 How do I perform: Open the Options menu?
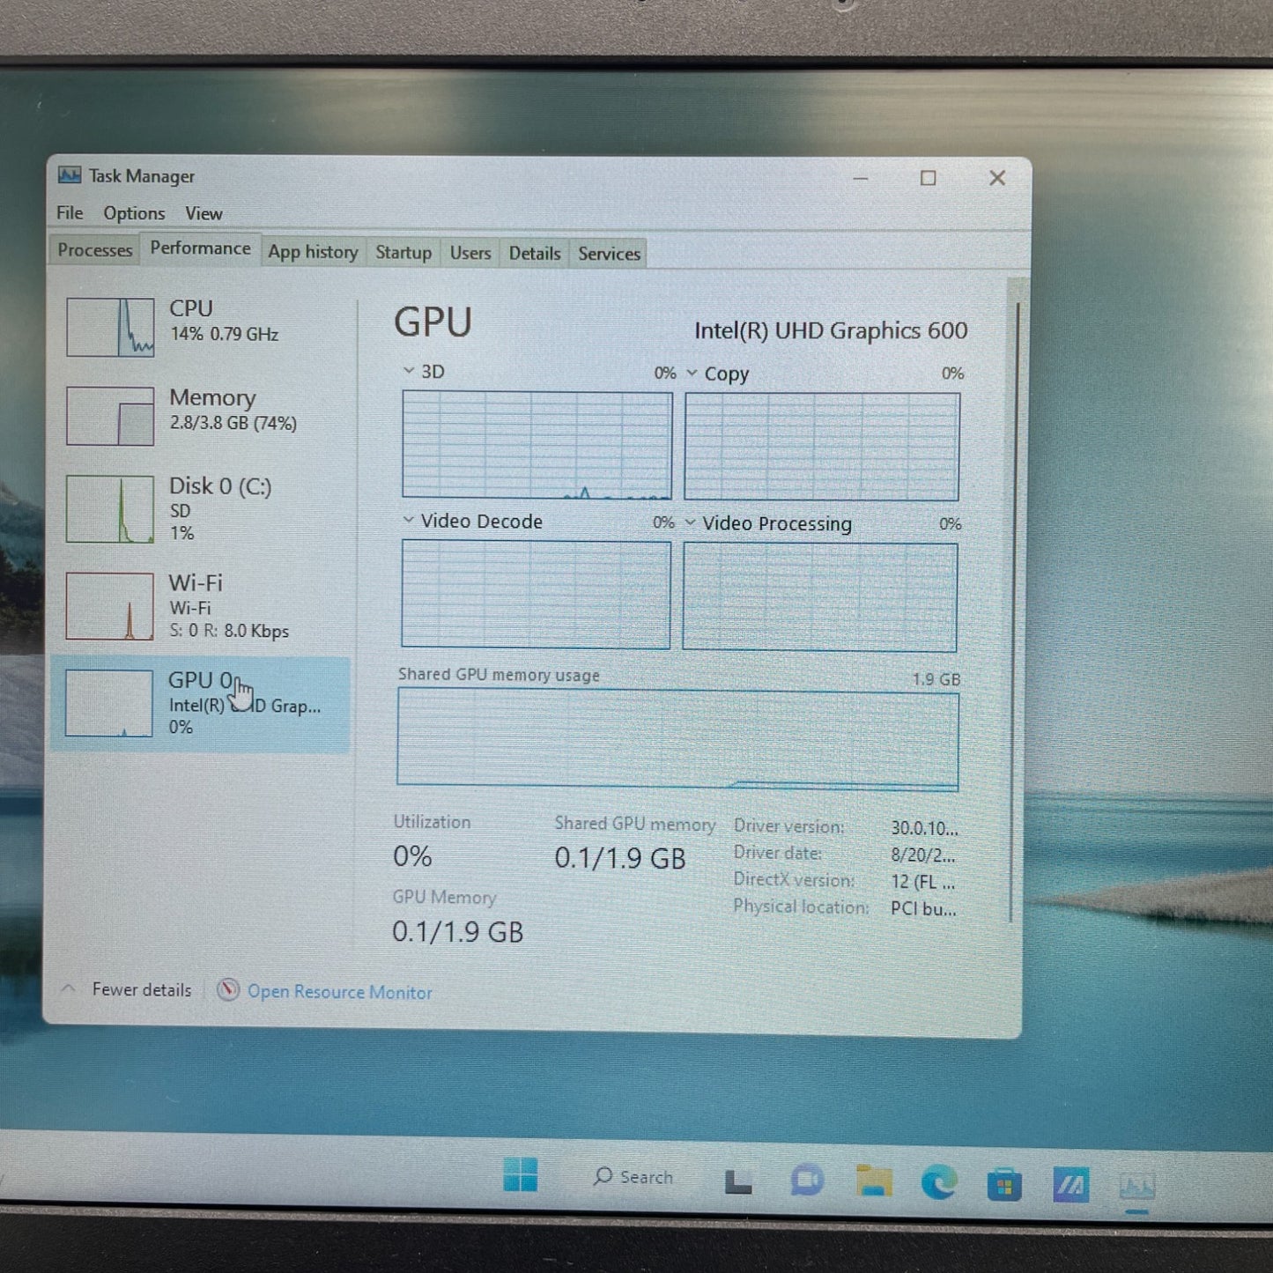coord(134,213)
